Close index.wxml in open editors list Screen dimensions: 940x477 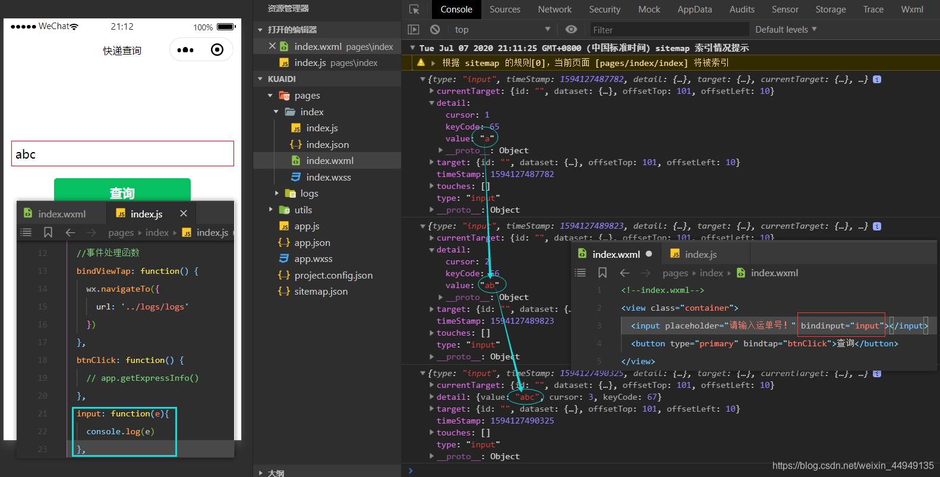[x=272, y=46]
